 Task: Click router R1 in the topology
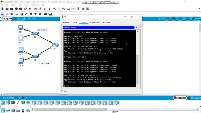tap(55, 45)
